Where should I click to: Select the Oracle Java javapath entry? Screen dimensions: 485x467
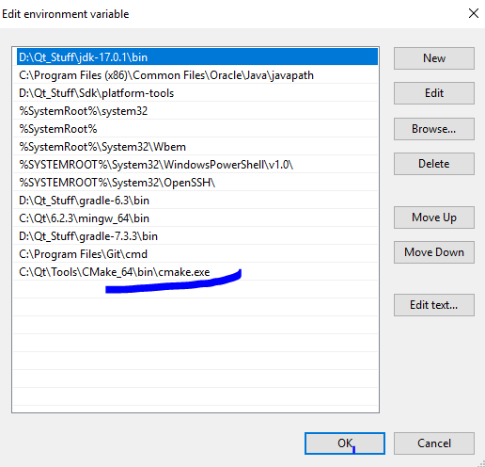tap(197, 75)
